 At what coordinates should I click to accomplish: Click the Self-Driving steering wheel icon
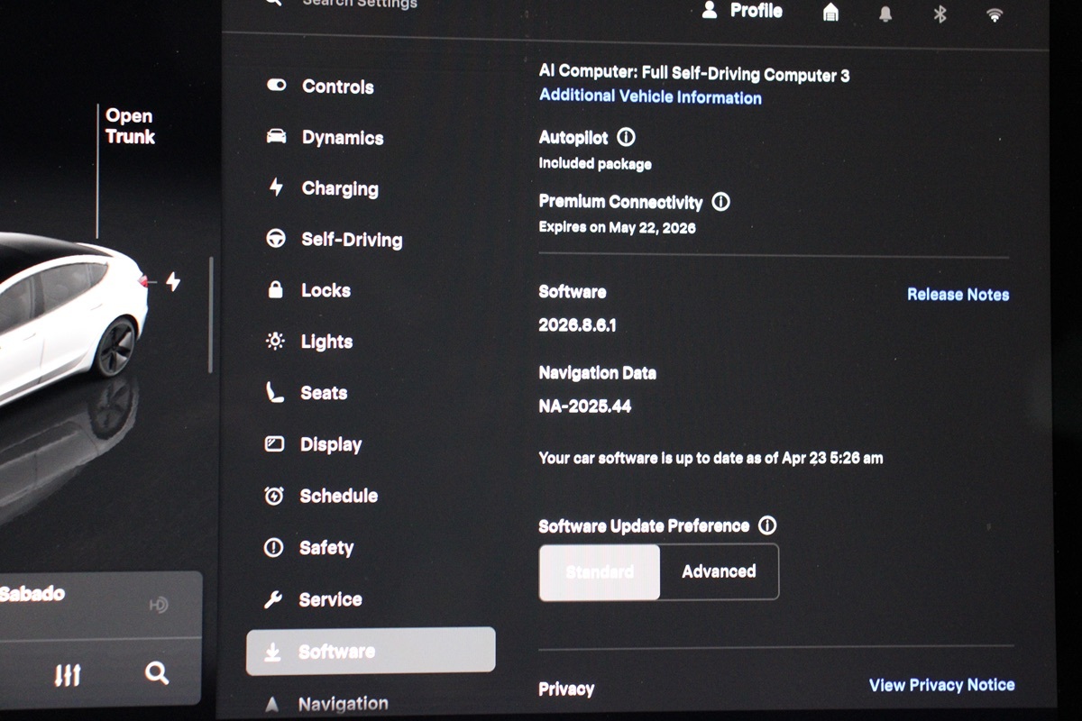tap(276, 239)
